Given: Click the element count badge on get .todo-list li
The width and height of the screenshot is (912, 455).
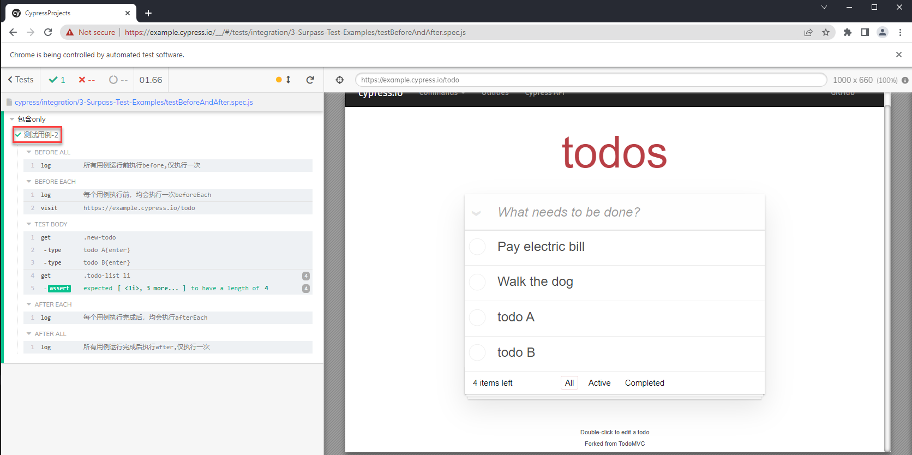Looking at the screenshot, I should tap(306, 276).
